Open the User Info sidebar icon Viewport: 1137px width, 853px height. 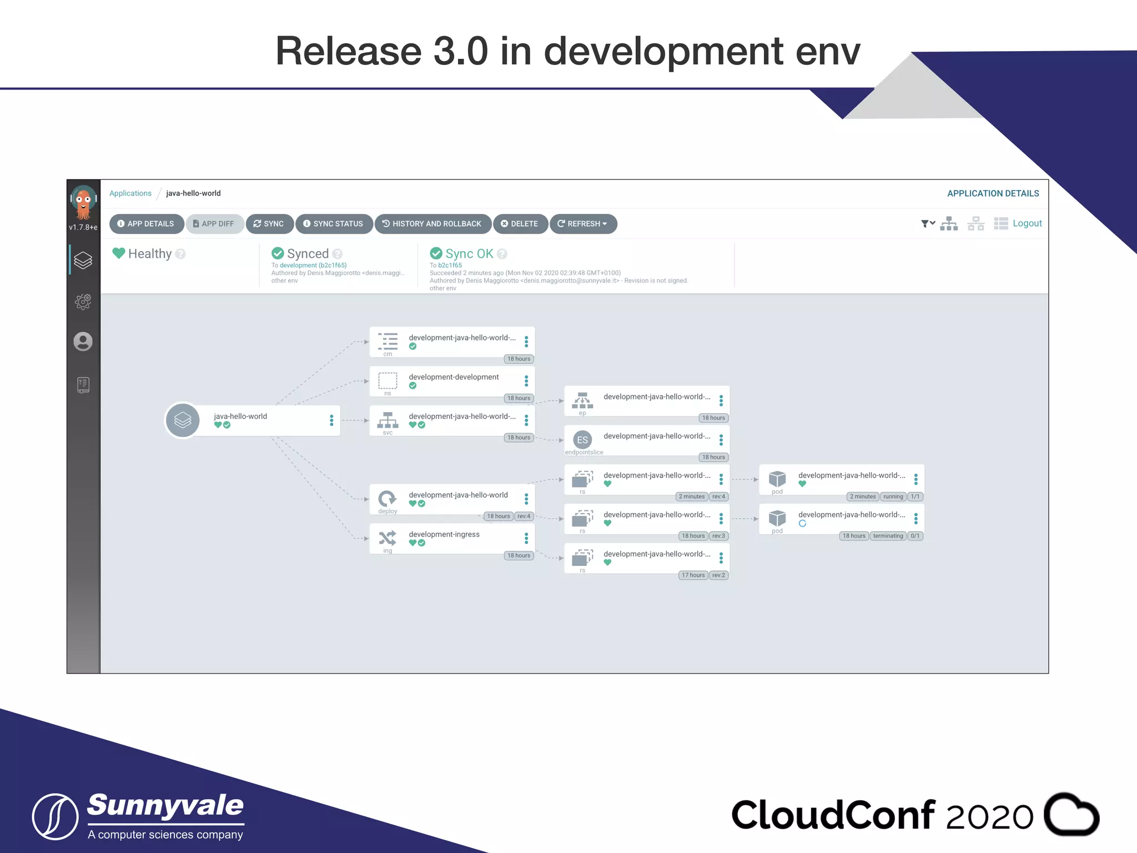(83, 342)
